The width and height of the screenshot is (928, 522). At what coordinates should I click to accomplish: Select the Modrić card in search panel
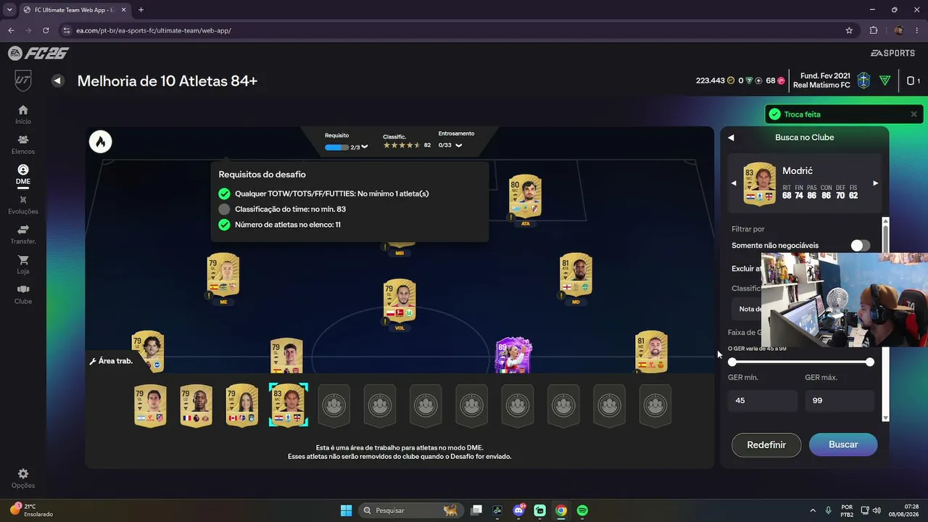tap(759, 183)
